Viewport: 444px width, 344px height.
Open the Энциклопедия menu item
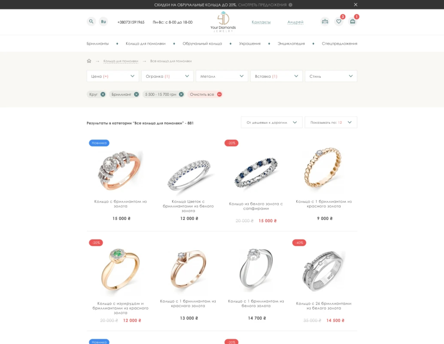(x=291, y=44)
